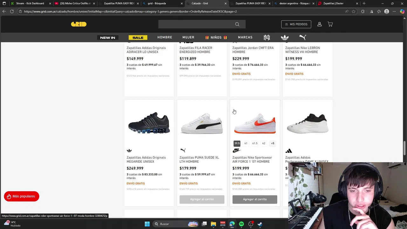Click the GRID logo in header
This screenshot has width=407, height=229.
[79, 24]
